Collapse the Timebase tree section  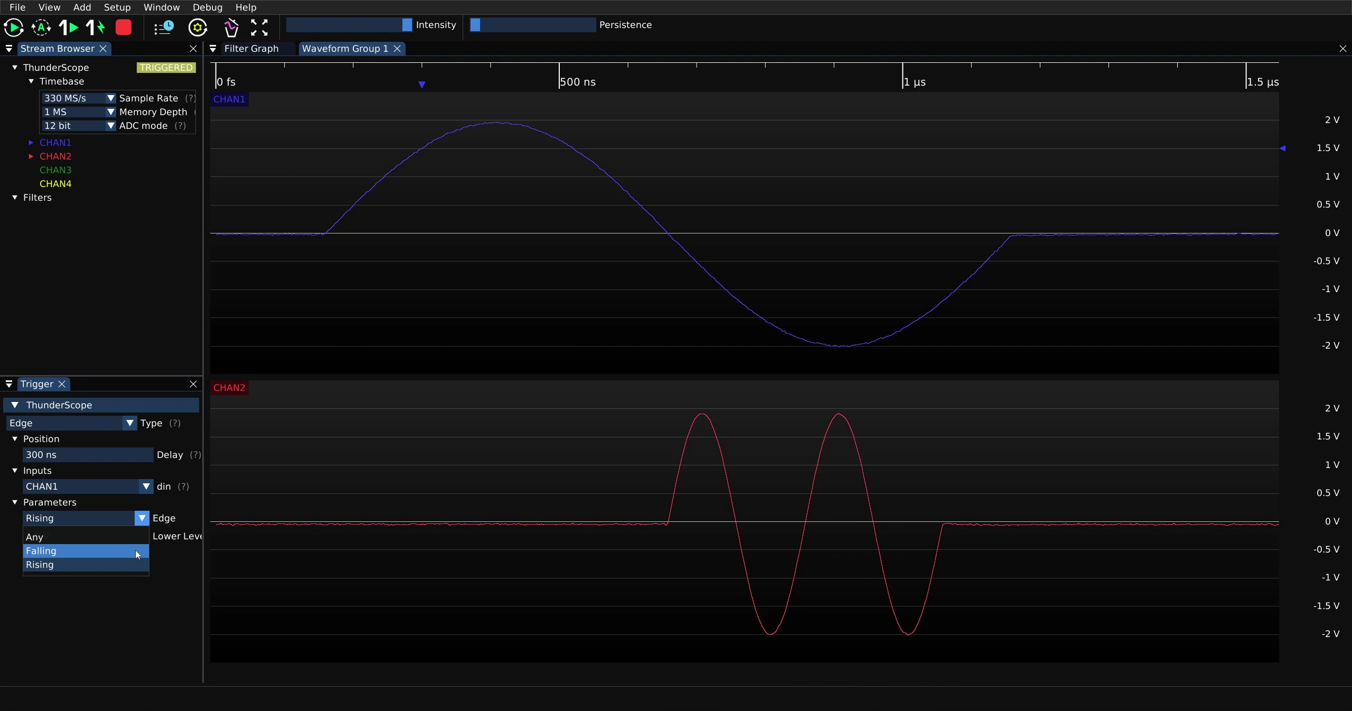31,81
